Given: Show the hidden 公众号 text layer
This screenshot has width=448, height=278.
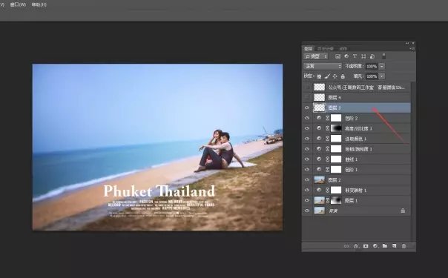Looking at the screenshot, I should [307, 87].
